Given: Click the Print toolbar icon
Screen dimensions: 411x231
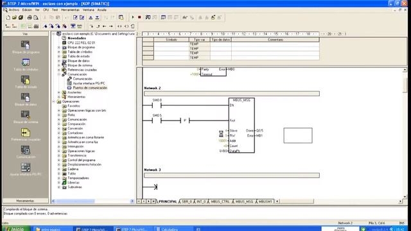Looking at the screenshot, I should click(x=30, y=17).
